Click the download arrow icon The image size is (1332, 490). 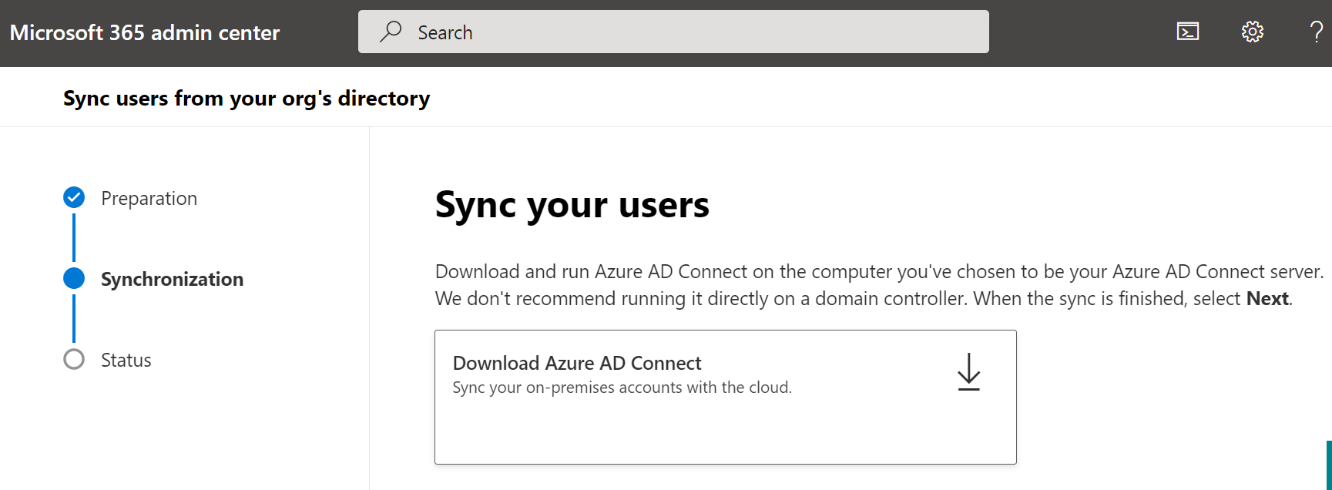point(968,372)
